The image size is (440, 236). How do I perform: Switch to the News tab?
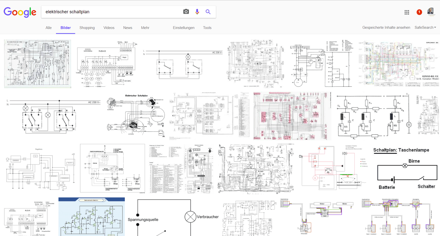[x=128, y=28]
